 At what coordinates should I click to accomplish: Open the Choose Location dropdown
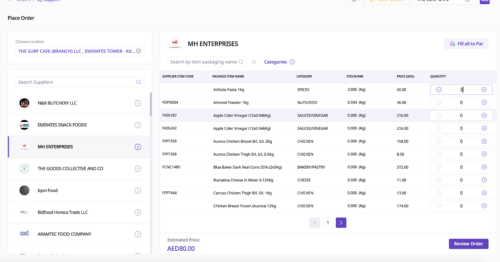tap(80, 51)
